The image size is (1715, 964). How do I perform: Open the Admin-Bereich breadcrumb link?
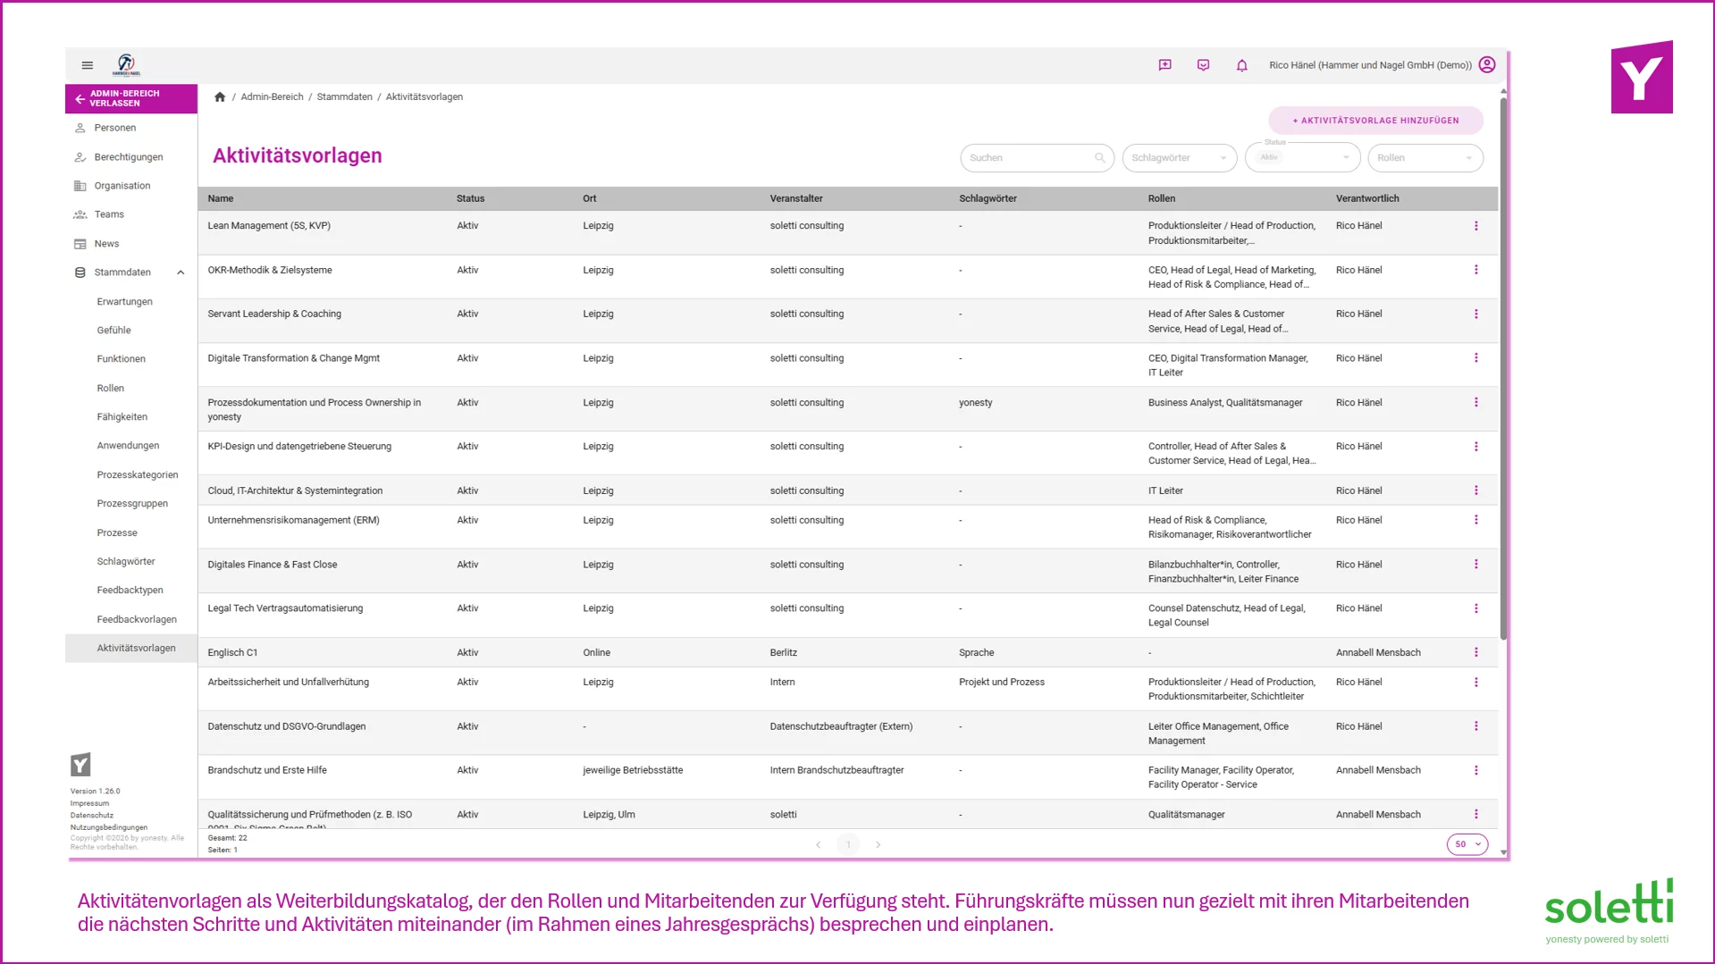[x=272, y=96]
